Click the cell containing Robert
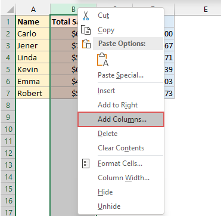The height and width of the screenshot is (216, 221). click(33, 93)
